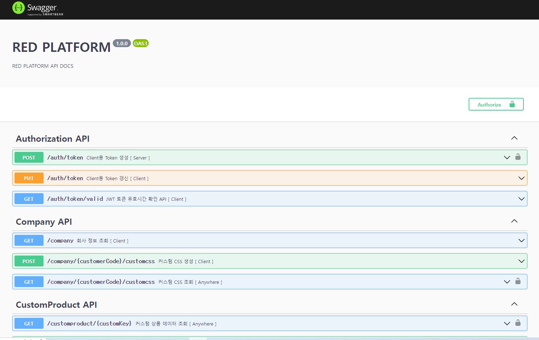Click the lock icon on GET /customproduct/{customKey} row
Image resolution: width=539 pixels, height=340 pixels.
coord(518,323)
